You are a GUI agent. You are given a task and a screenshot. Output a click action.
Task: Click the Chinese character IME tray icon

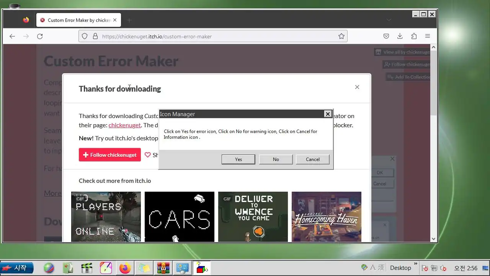pyautogui.click(x=381, y=268)
